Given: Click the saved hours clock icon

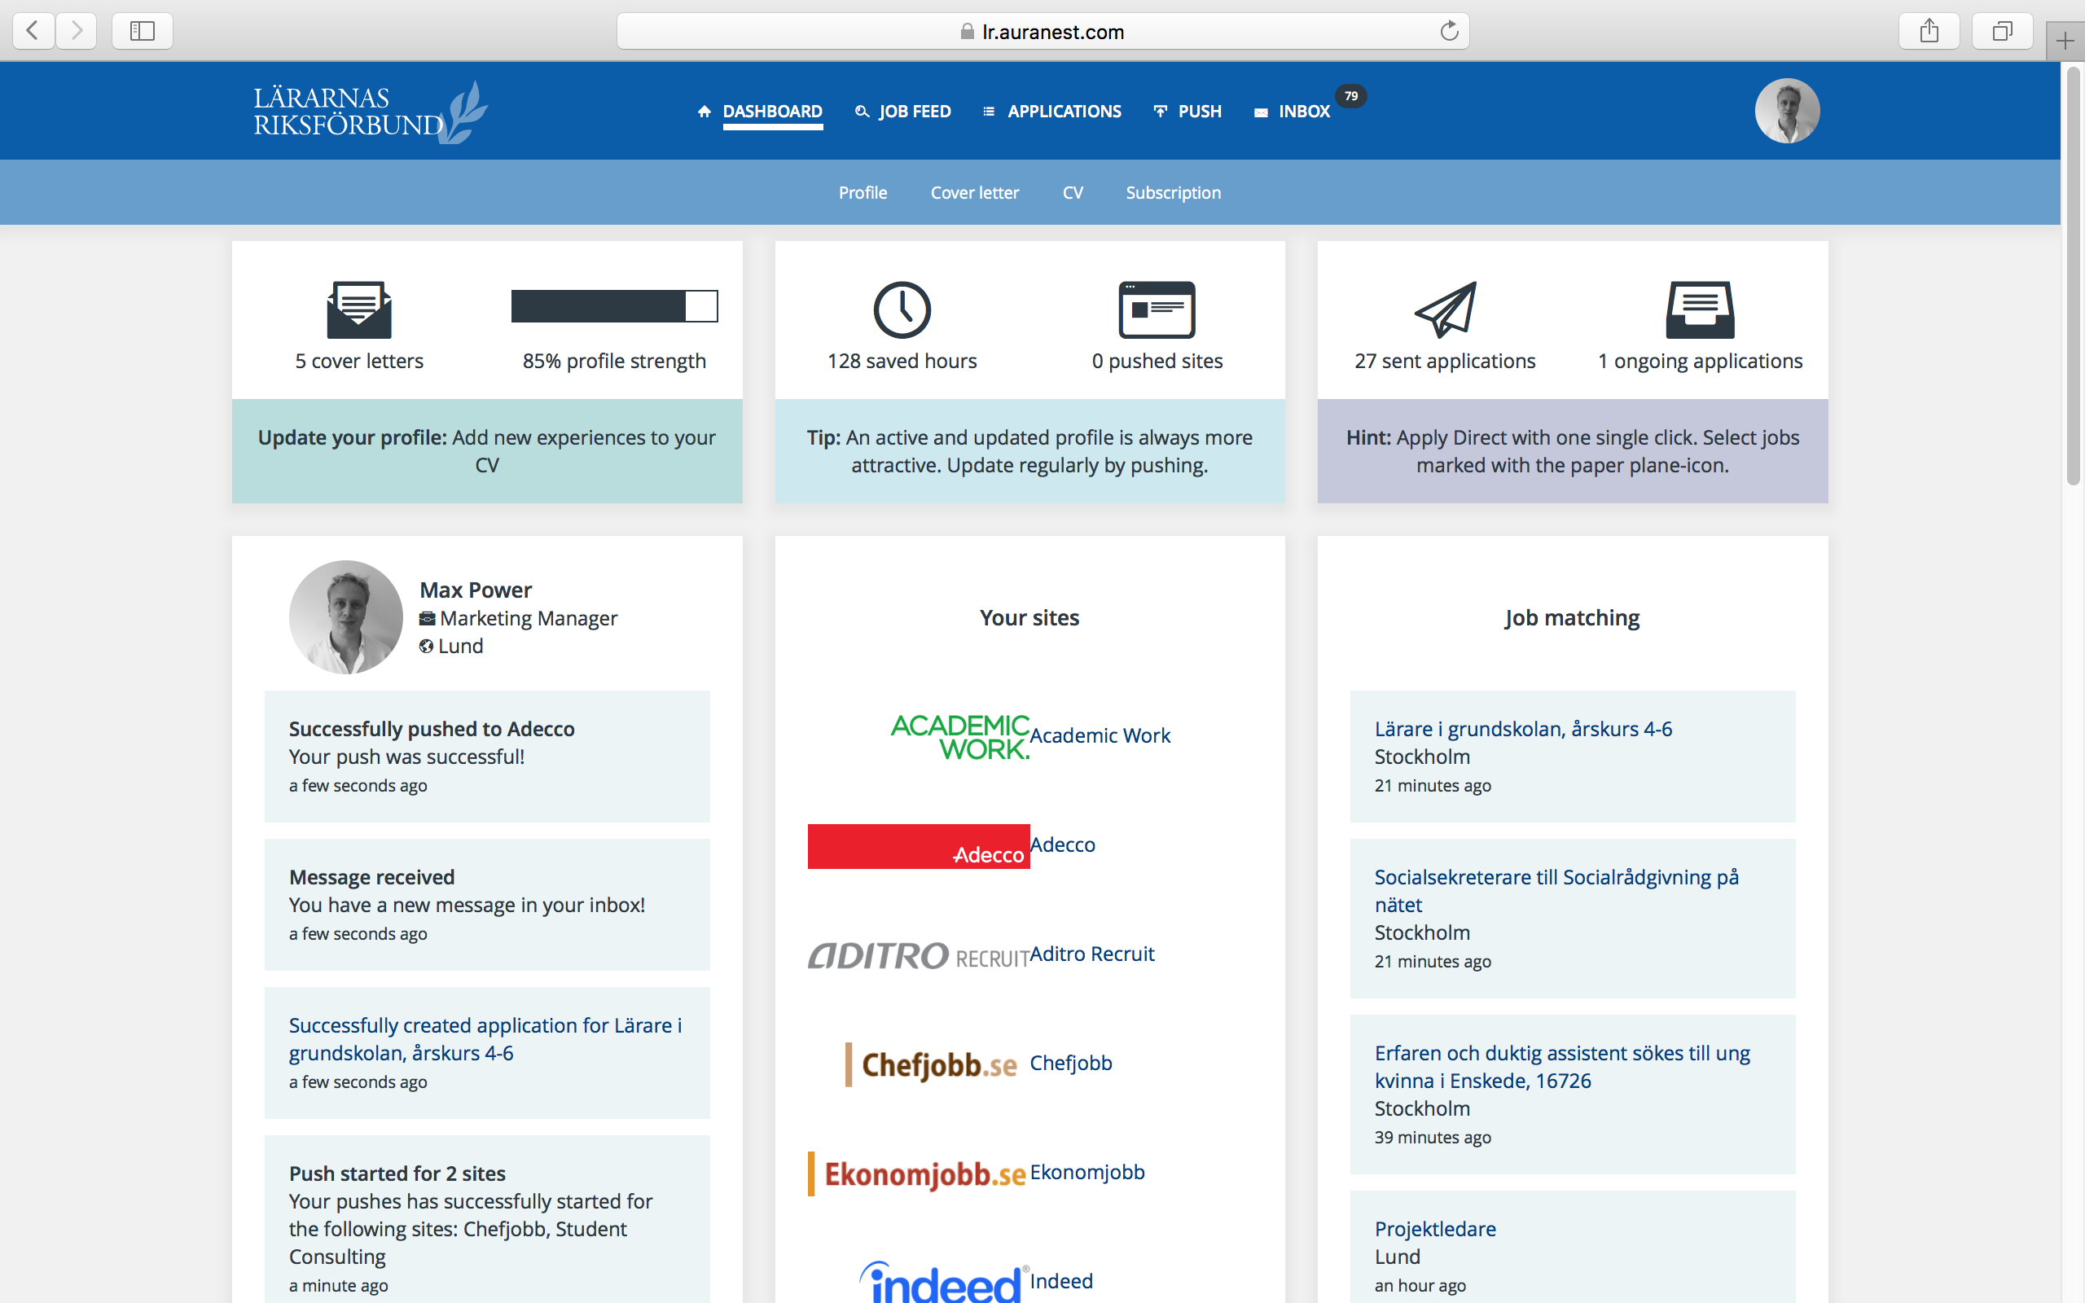Looking at the screenshot, I should point(902,309).
